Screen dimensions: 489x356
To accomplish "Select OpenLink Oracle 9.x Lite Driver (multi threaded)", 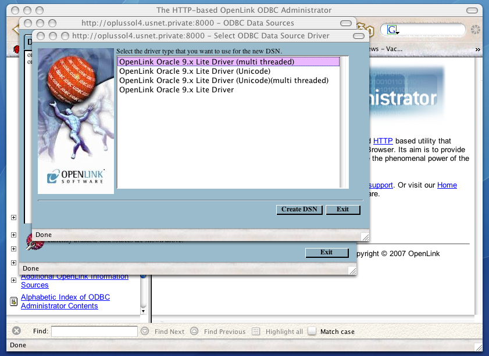I will click(x=229, y=62).
